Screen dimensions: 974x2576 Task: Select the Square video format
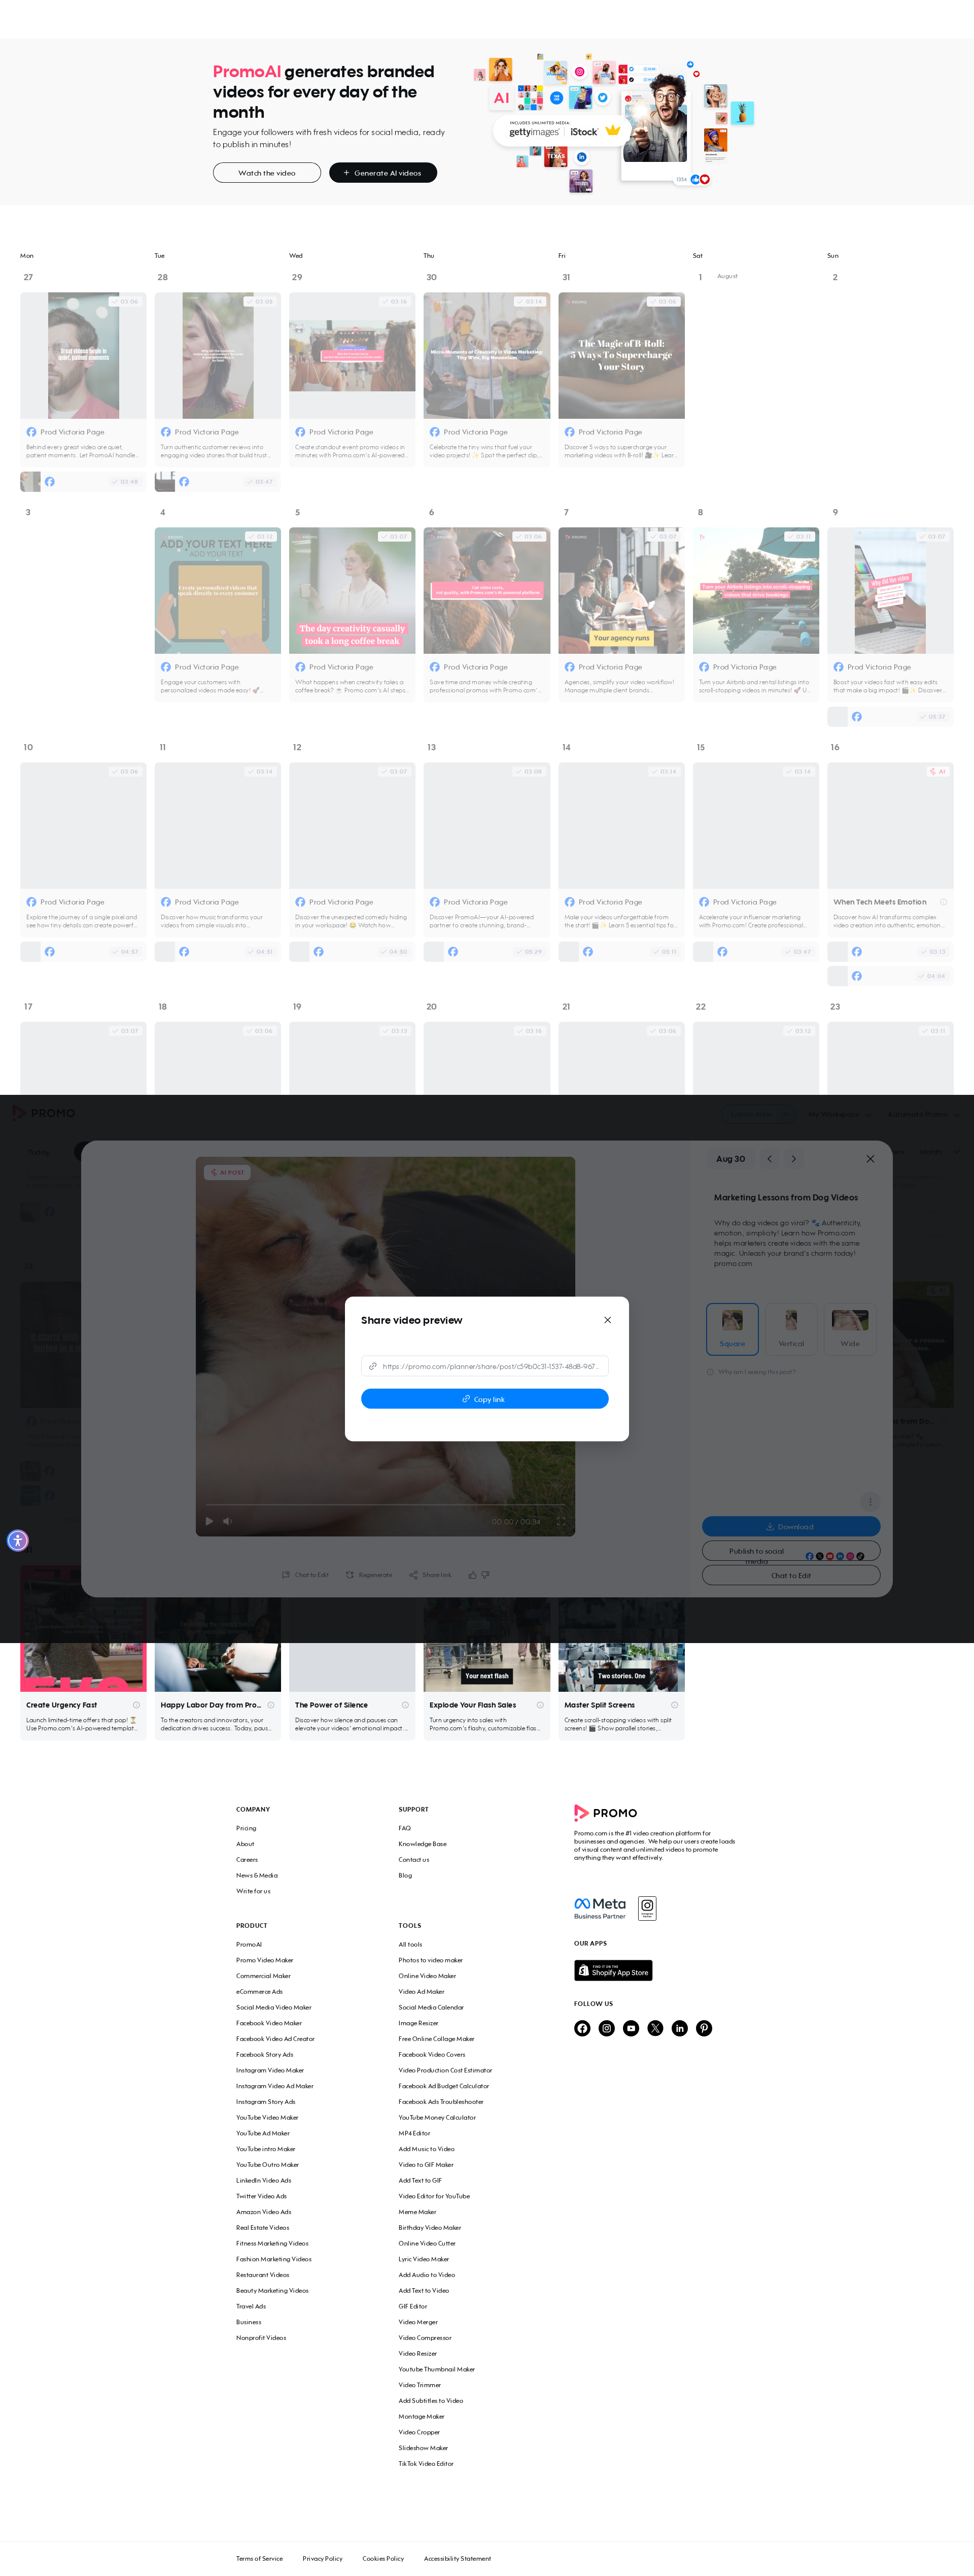tap(732, 1329)
